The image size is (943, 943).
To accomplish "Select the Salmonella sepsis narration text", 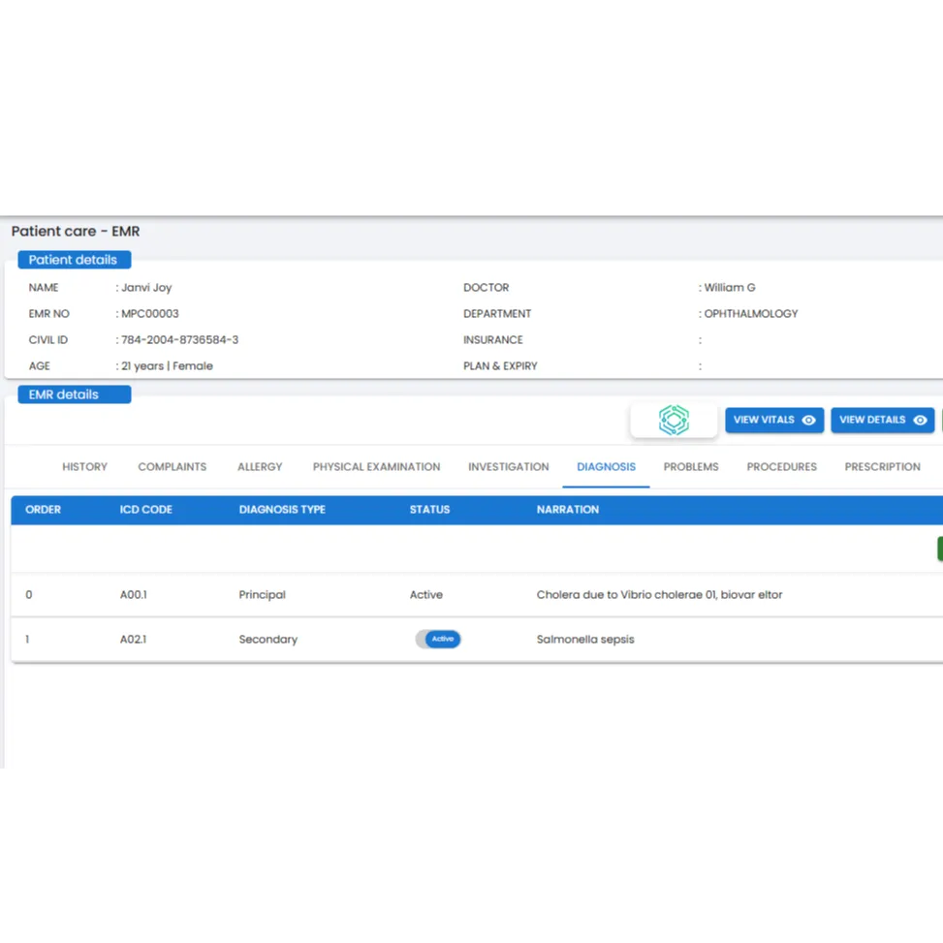I will 585,639.
